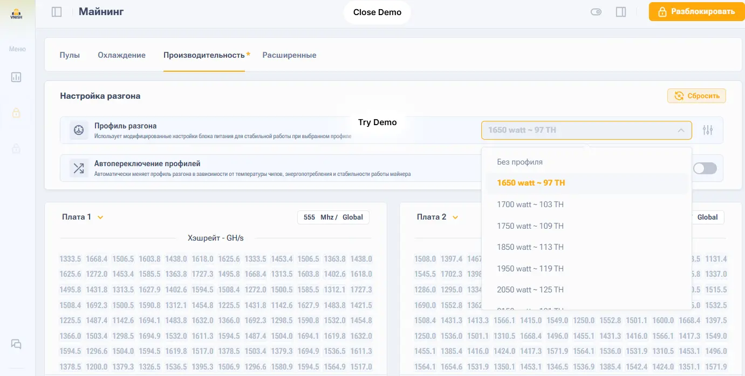The width and height of the screenshot is (745, 376).
Task: Select the 1850 watt ~ 113 TH profile
Action: 530,247
